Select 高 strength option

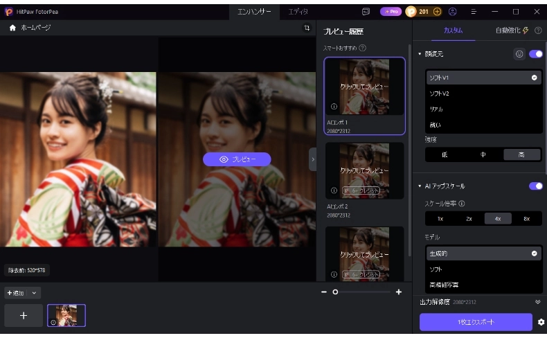tap(522, 154)
